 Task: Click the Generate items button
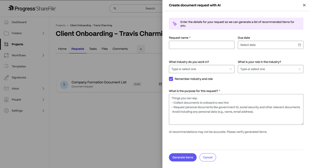point(183,157)
